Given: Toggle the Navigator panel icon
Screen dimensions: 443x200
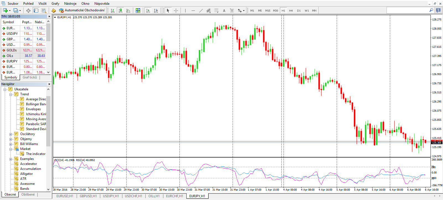Looking at the screenshot, I should pyautogui.click(x=36, y=10).
